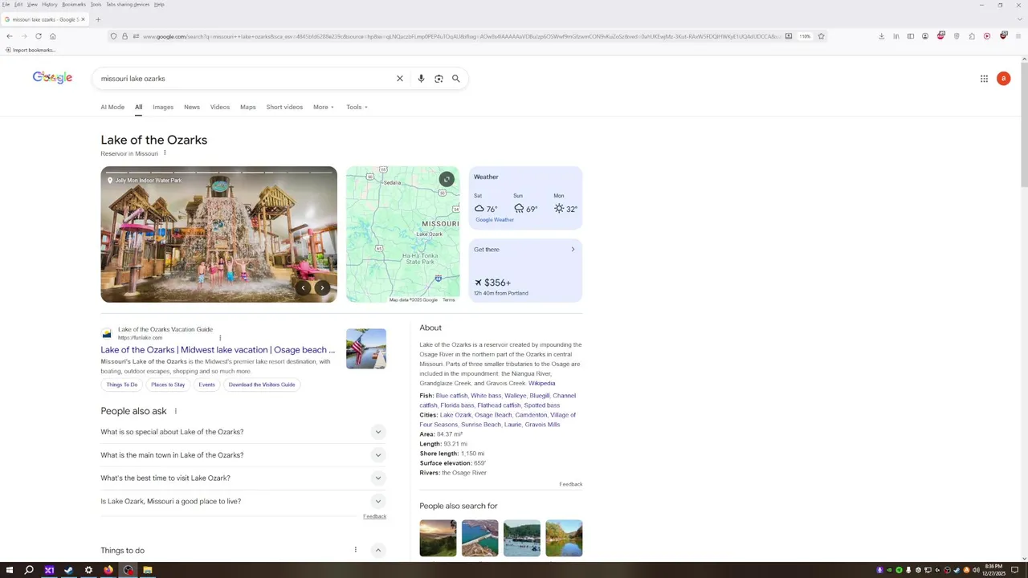Open the Bookmarks menu in menu bar

click(x=74, y=4)
